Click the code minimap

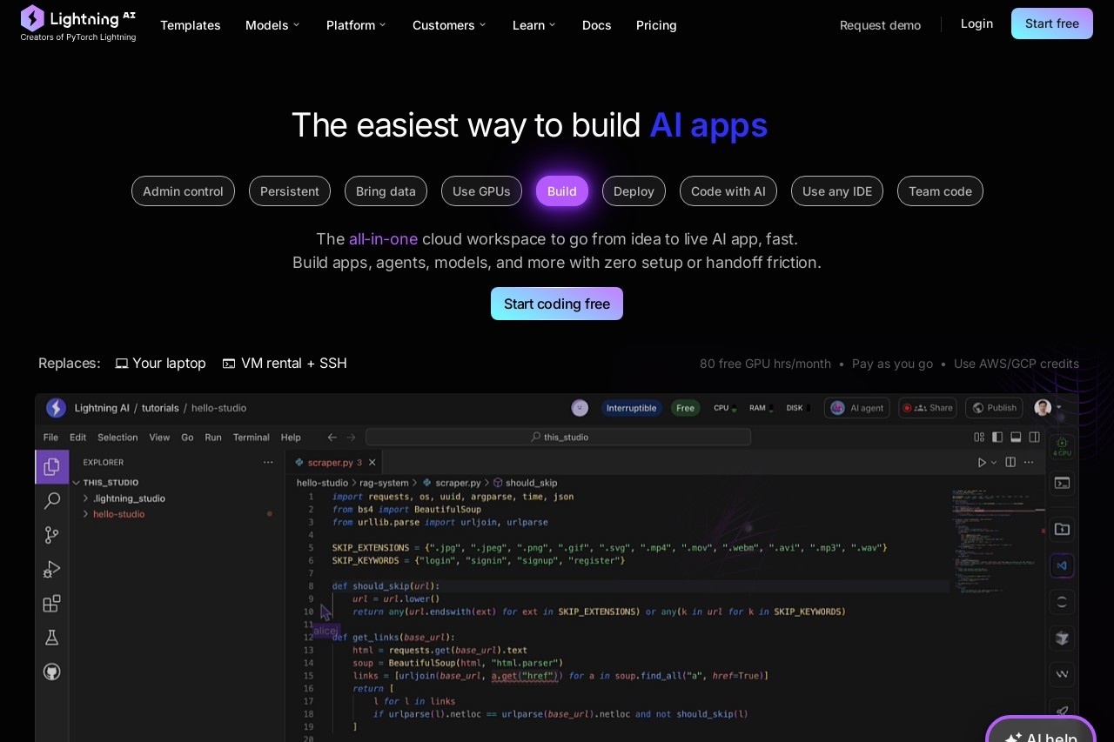coord(997,539)
